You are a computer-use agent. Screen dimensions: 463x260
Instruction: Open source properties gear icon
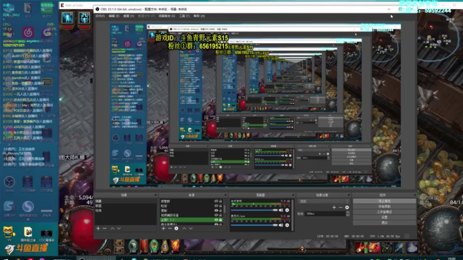(x=177, y=228)
